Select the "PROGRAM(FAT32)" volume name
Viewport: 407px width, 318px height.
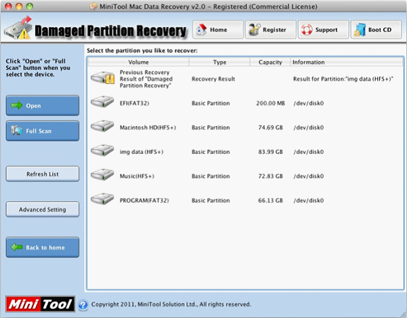pyautogui.click(x=144, y=201)
